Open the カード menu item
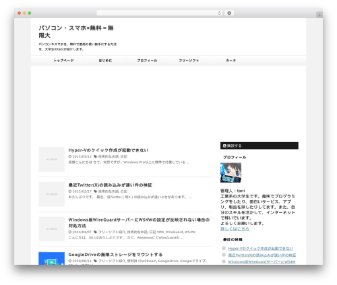 tap(231, 61)
